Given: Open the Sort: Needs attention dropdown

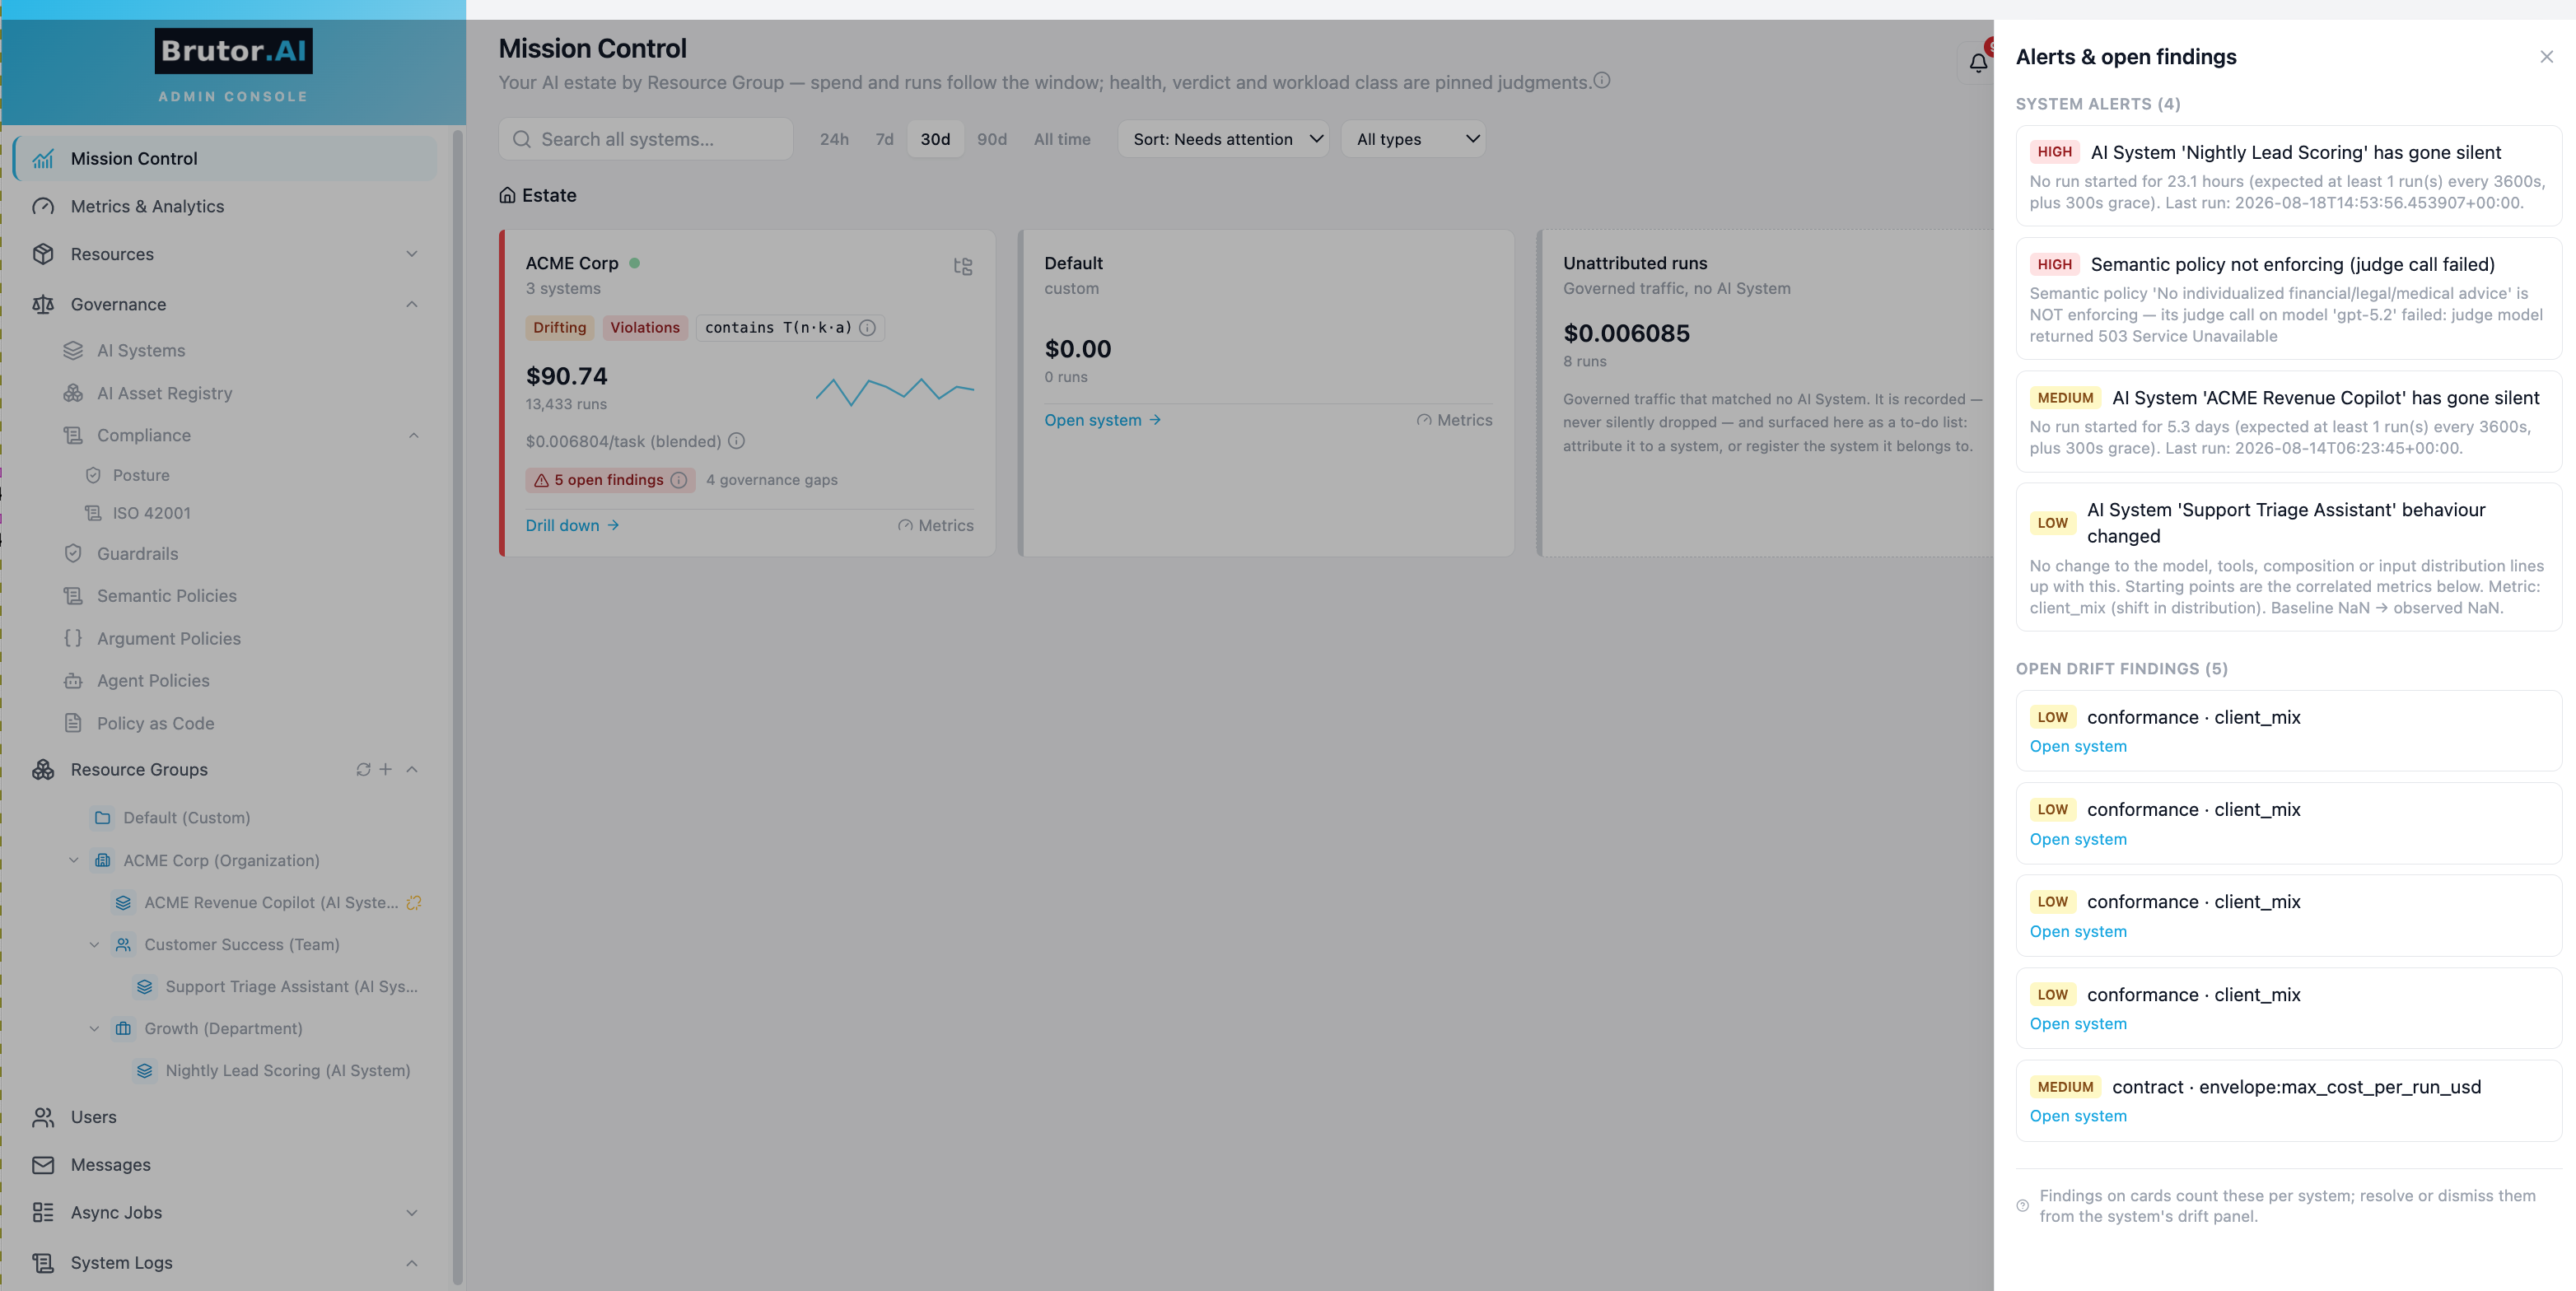Looking at the screenshot, I should 1224,139.
